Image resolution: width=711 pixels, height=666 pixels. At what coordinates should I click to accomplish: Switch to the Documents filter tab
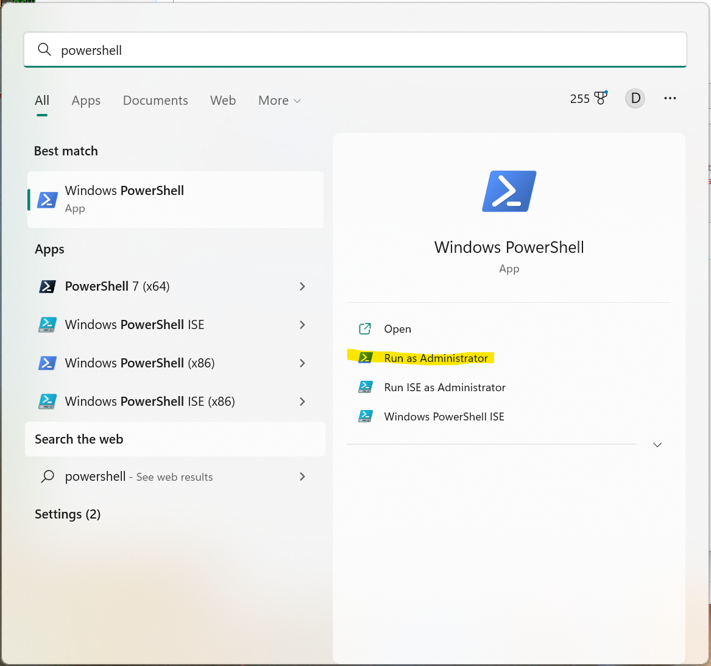(x=155, y=101)
